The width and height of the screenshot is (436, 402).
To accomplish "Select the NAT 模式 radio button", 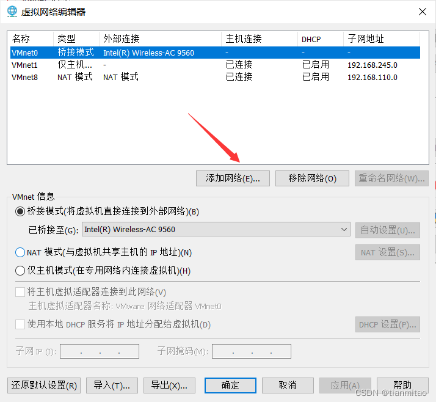I will click(x=20, y=252).
